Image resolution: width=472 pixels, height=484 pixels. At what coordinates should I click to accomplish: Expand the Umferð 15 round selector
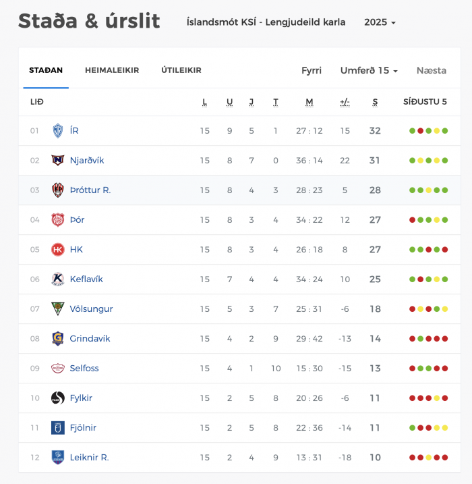(x=369, y=70)
